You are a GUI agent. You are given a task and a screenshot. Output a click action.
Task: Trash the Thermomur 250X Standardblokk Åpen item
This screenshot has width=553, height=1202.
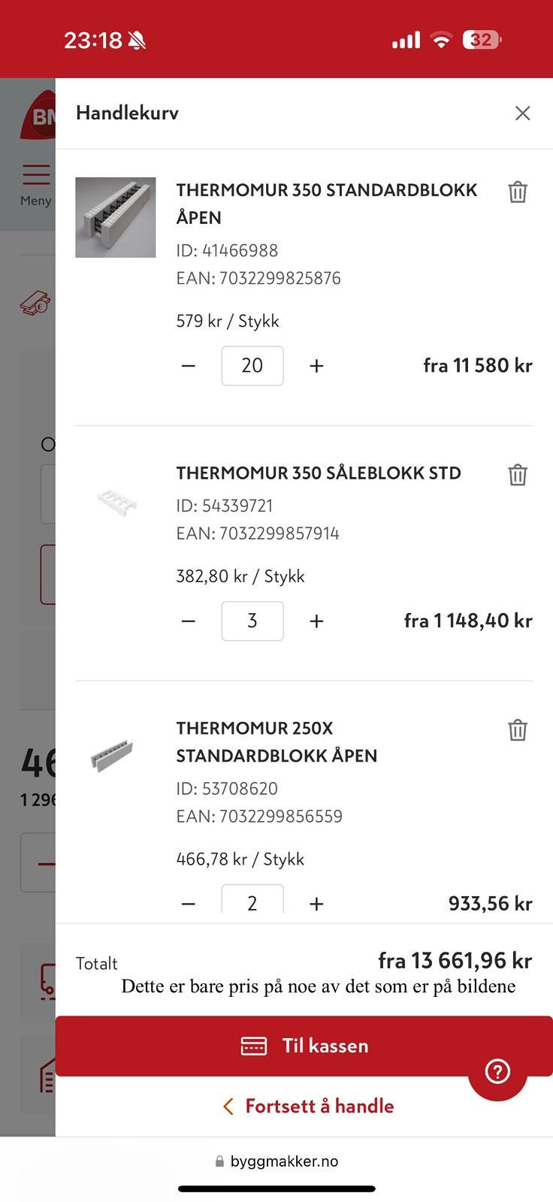(x=518, y=730)
